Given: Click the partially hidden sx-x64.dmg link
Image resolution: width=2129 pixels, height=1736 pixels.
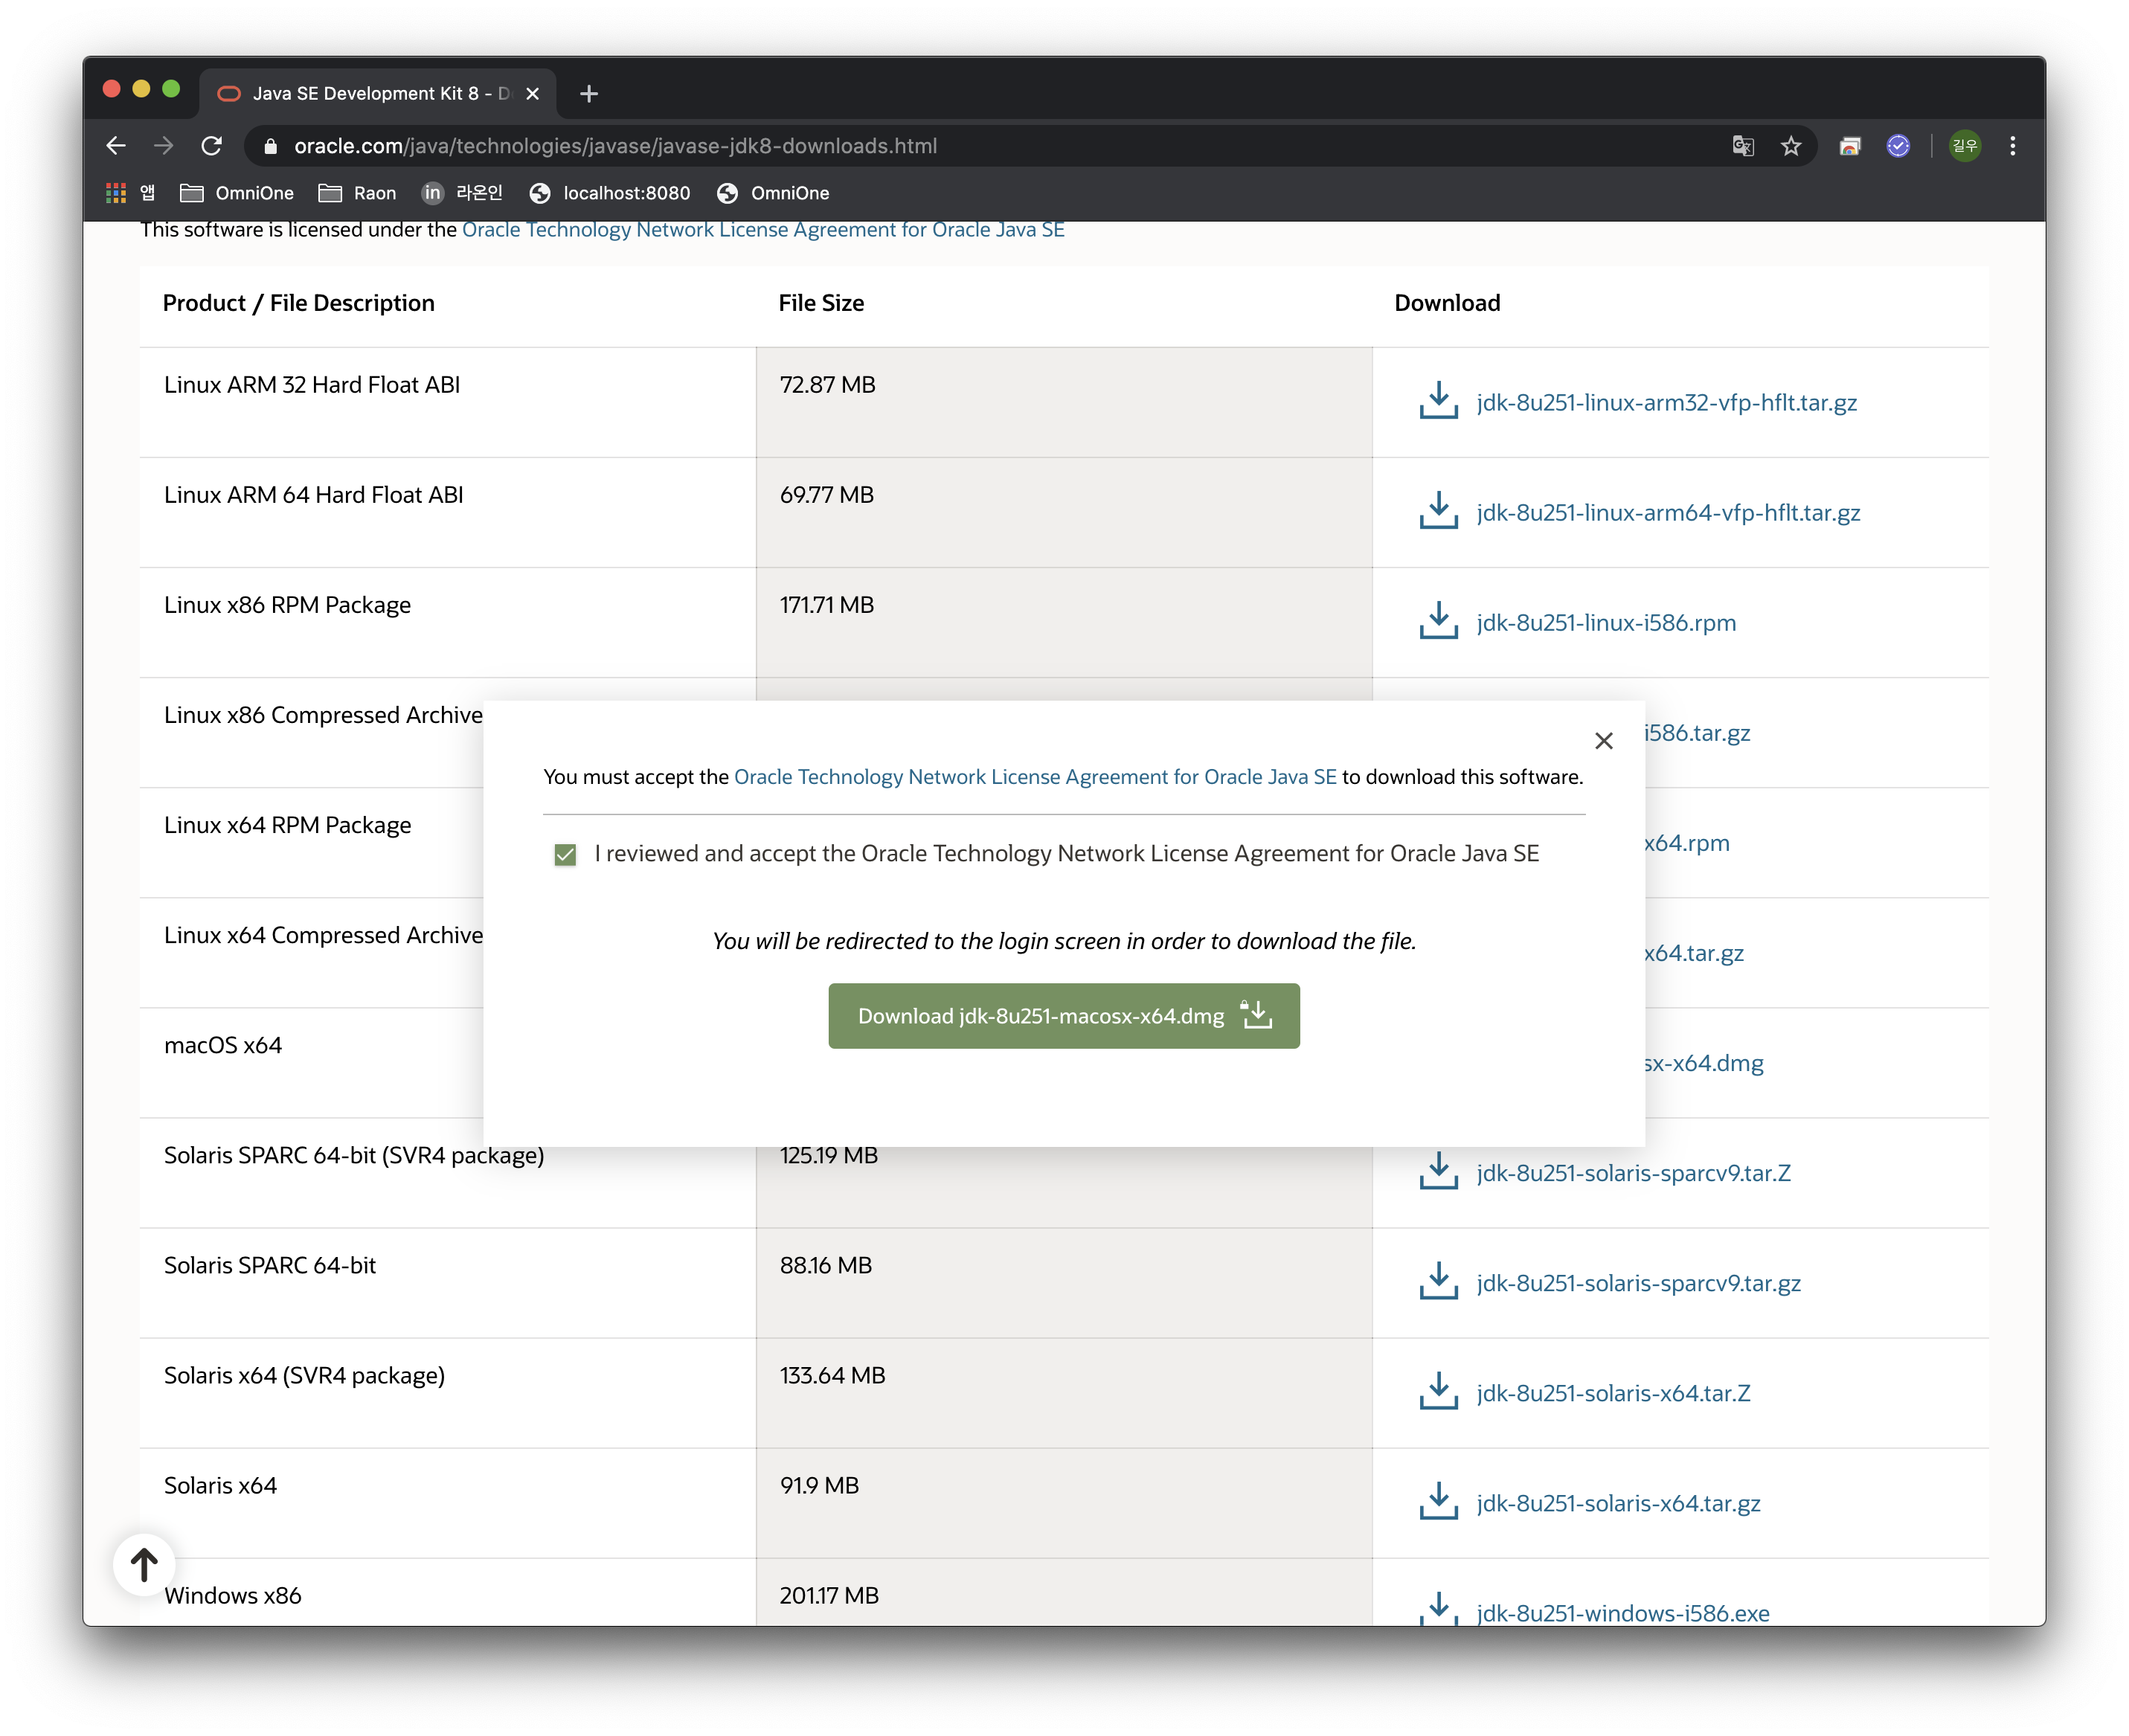Looking at the screenshot, I should [x=1704, y=1063].
